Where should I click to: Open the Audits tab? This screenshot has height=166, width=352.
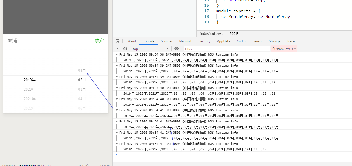pyautogui.click(x=241, y=41)
